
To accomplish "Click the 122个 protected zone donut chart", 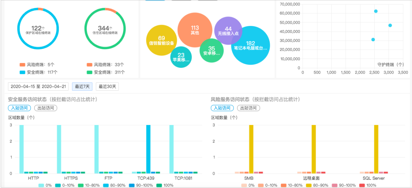I will 38,30.
